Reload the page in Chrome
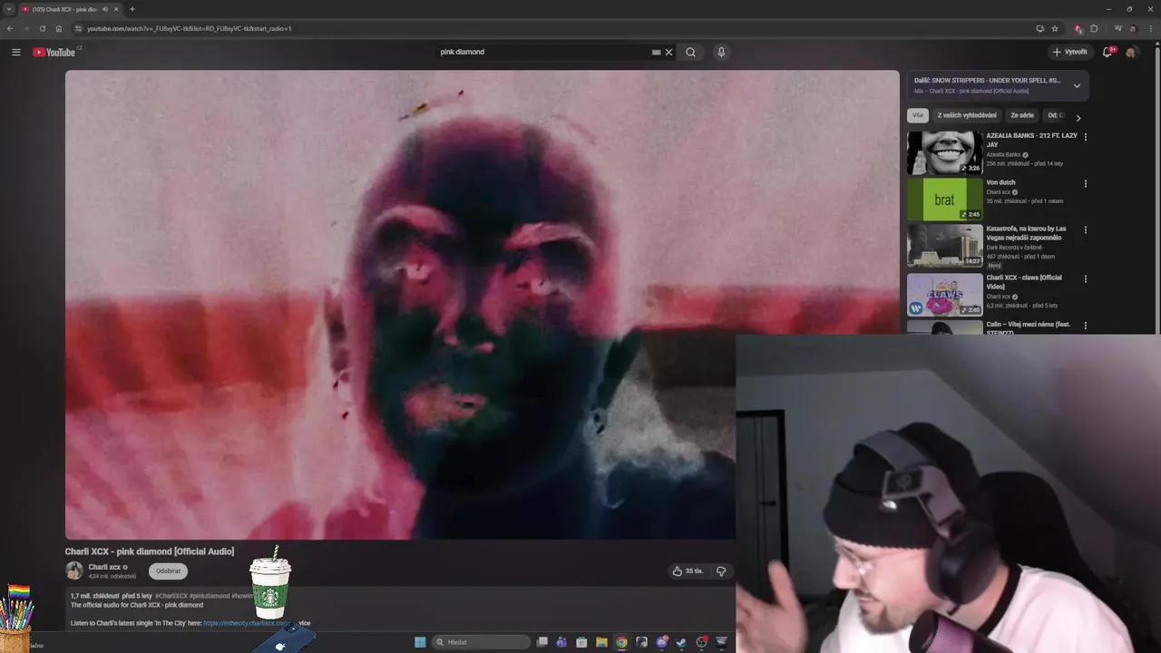The height and width of the screenshot is (653, 1161). point(42,28)
